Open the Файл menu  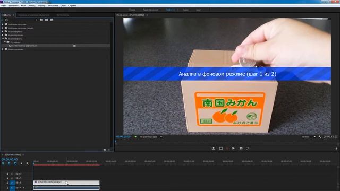click(4, 6)
